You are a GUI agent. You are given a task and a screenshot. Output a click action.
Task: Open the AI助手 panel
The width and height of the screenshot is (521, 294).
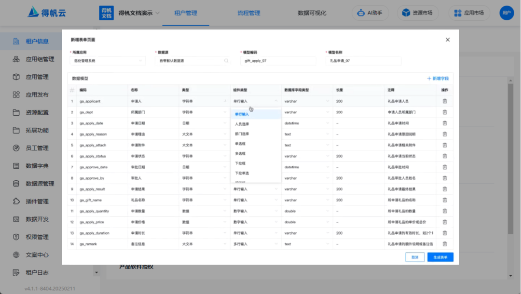pyautogui.click(x=370, y=13)
